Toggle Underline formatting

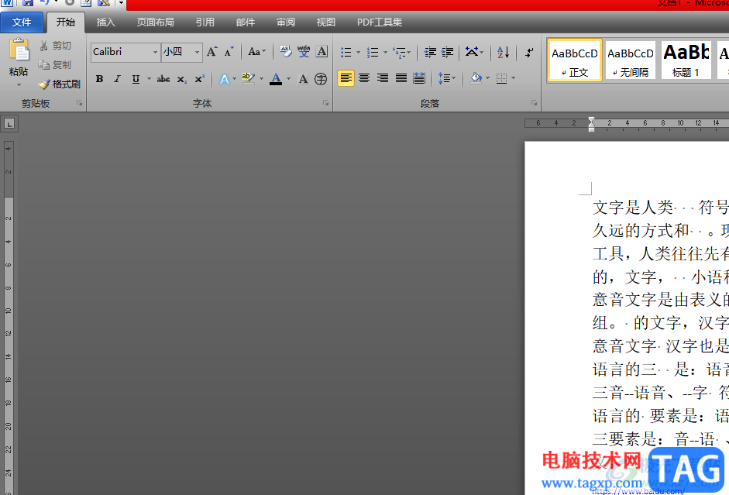click(x=136, y=79)
